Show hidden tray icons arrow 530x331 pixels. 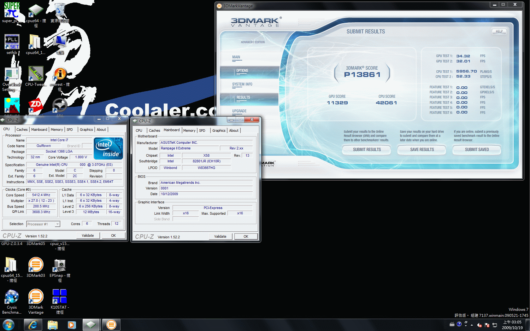pyautogui.click(x=472, y=325)
